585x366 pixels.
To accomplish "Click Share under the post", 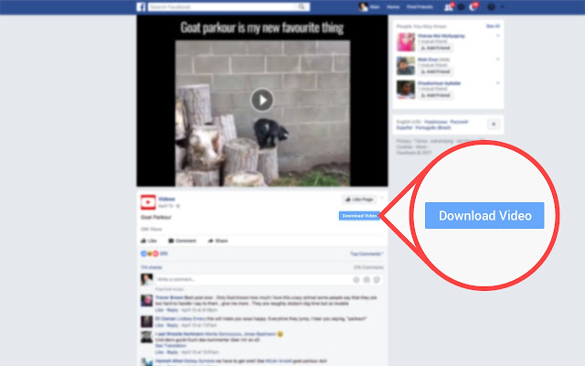I will (x=218, y=241).
